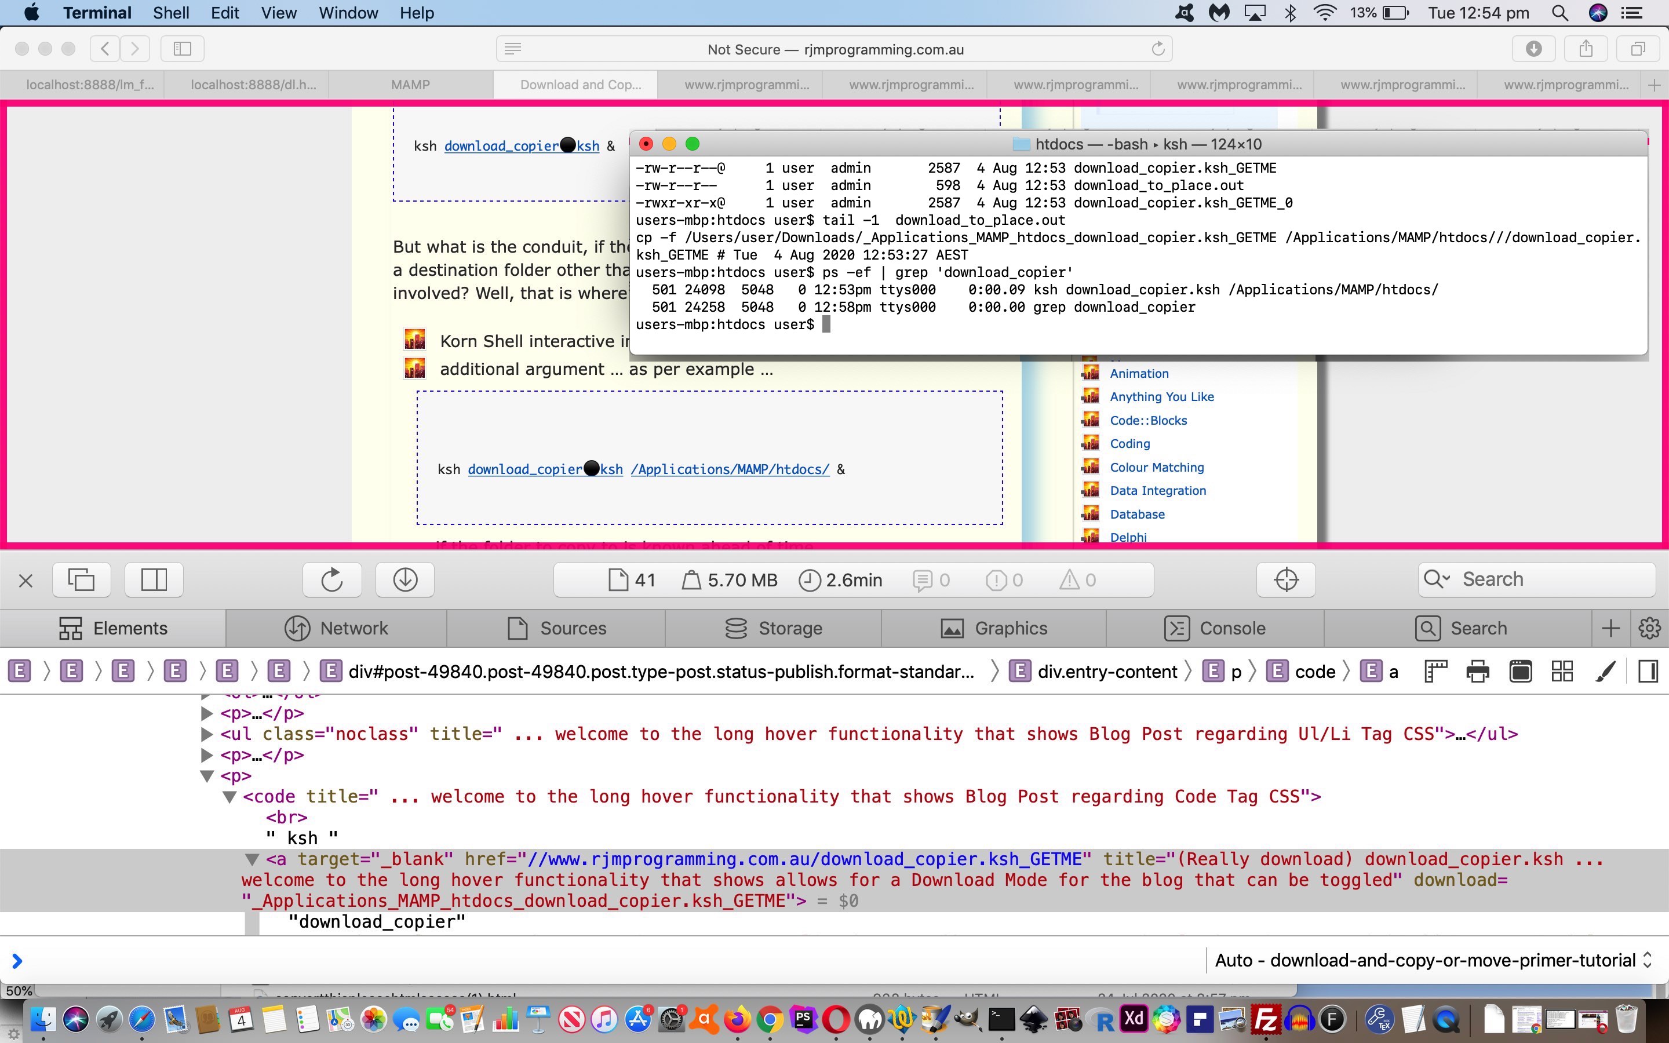Toggle Safari sidebar button
The width and height of the screenshot is (1669, 1043).
point(182,48)
